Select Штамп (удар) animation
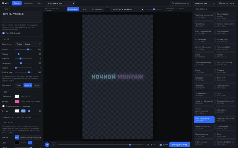The image size is (238, 148). 204,94
